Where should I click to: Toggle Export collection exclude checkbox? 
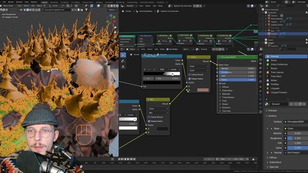point(307,40)
